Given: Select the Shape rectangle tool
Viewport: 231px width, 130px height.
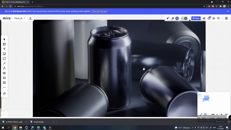Looking at the screenshot, I should pyautogui.click(x=4, y=58).
